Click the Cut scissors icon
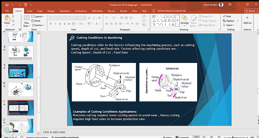This screenshot has width=259, height=138. pyautogui.click(x=13, y=16)
